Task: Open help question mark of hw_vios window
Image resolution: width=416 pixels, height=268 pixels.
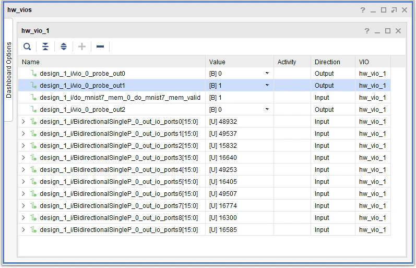Action: [x=363, y=10]
